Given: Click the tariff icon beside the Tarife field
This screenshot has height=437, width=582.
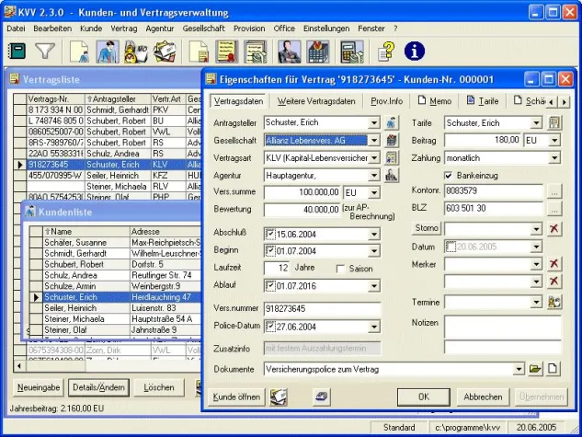Looking at the screenshot, I should tap(553, 123).
